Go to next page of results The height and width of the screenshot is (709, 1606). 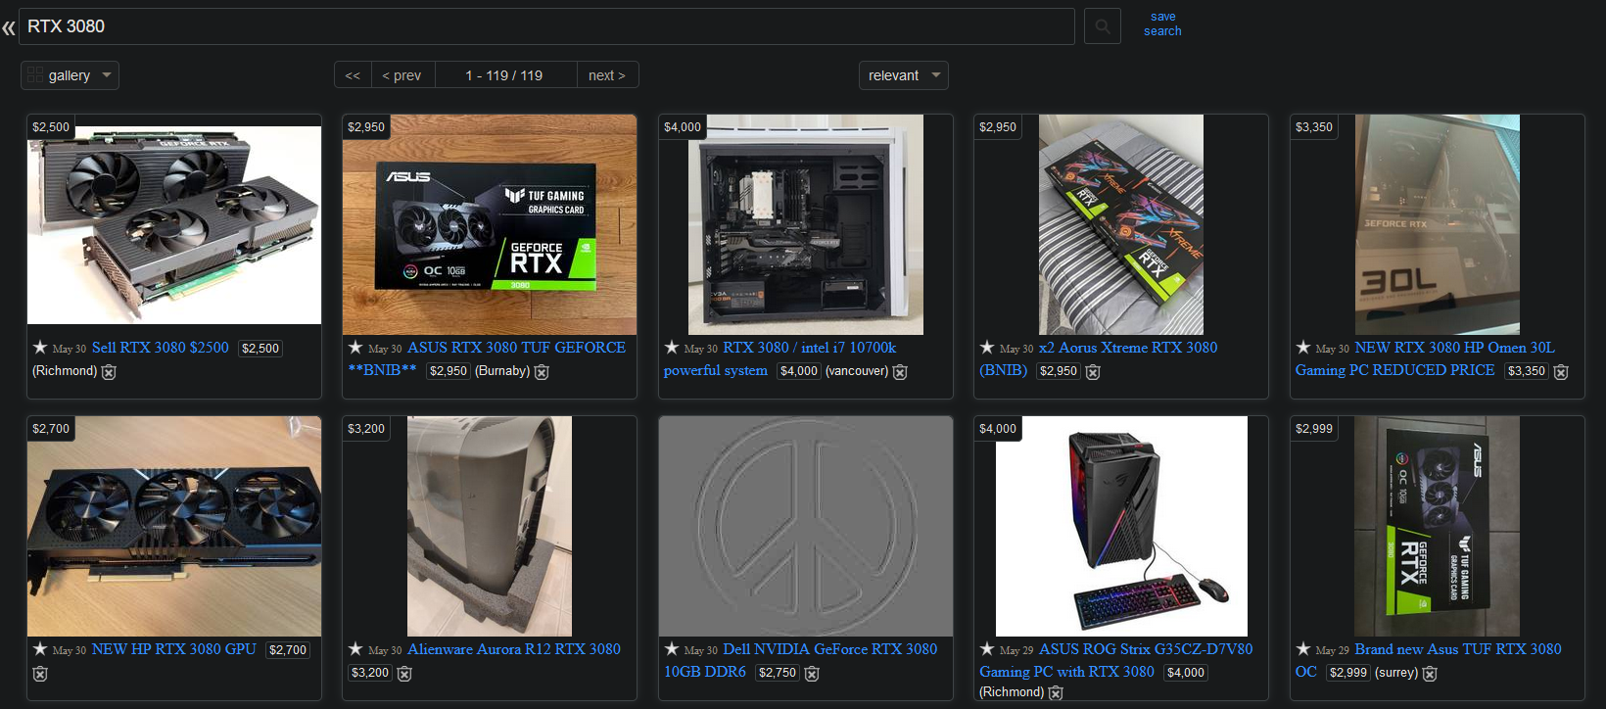coord(606,75)
